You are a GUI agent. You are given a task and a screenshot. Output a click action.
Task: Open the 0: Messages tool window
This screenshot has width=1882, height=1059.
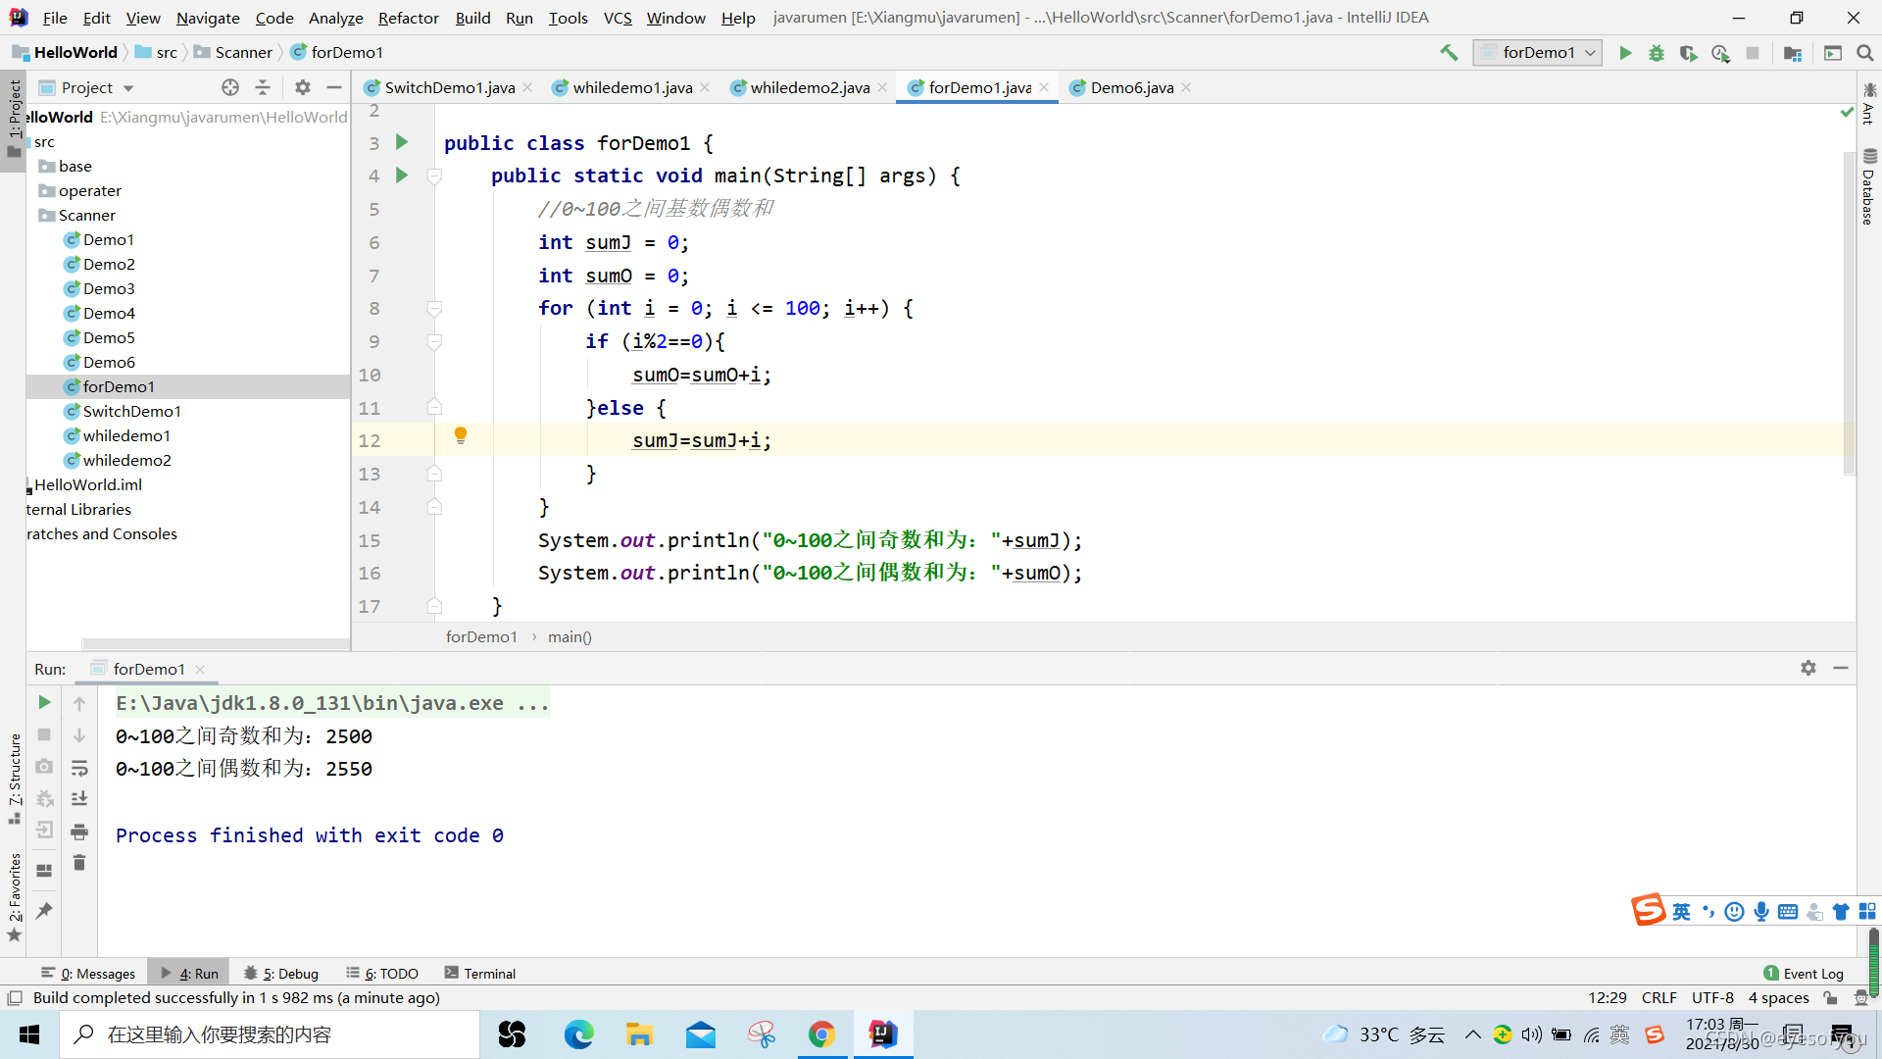point(89,973)
